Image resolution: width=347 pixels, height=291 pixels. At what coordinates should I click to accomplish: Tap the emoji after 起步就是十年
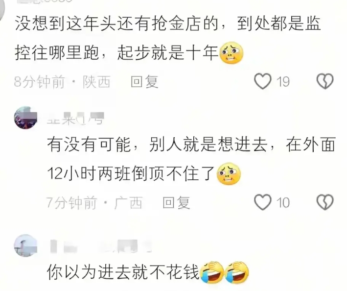(x=231, y=53)
